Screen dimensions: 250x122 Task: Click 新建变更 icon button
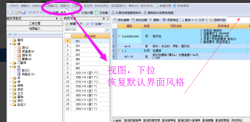[x=163, y=6]
